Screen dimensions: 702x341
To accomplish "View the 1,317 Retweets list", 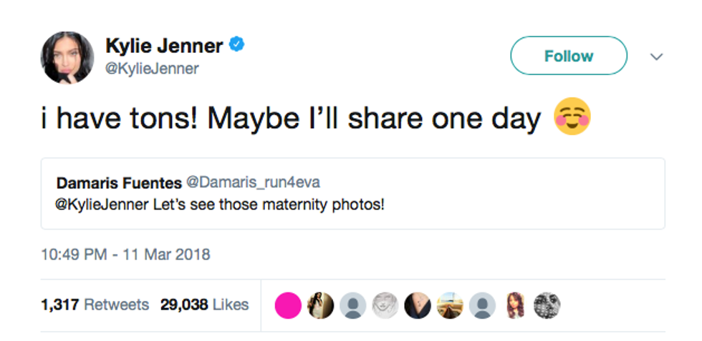I will 95,305.
